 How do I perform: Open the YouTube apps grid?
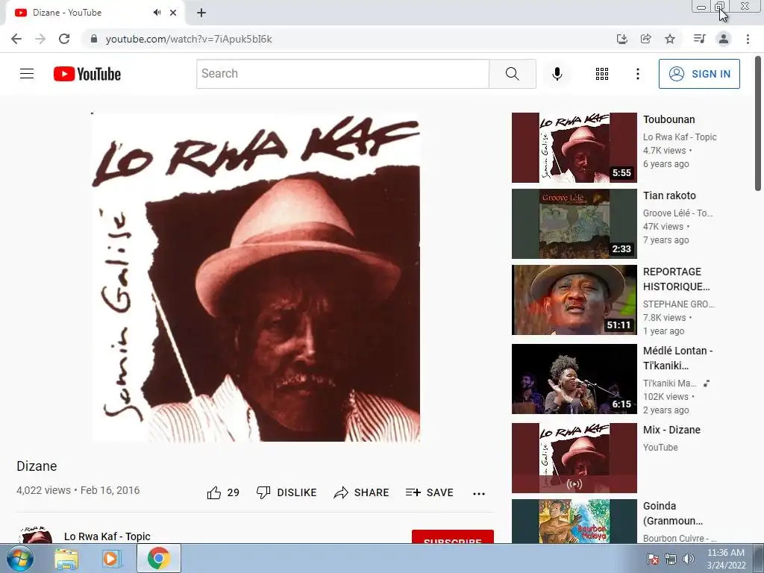(x=602, y=74)
